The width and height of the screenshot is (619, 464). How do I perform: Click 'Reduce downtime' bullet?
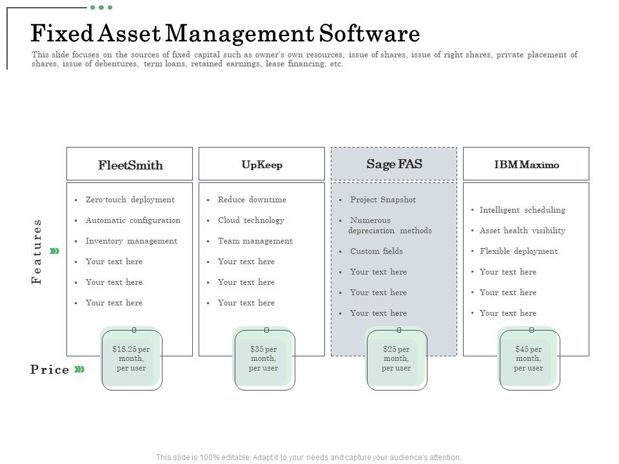coord(252,200)
